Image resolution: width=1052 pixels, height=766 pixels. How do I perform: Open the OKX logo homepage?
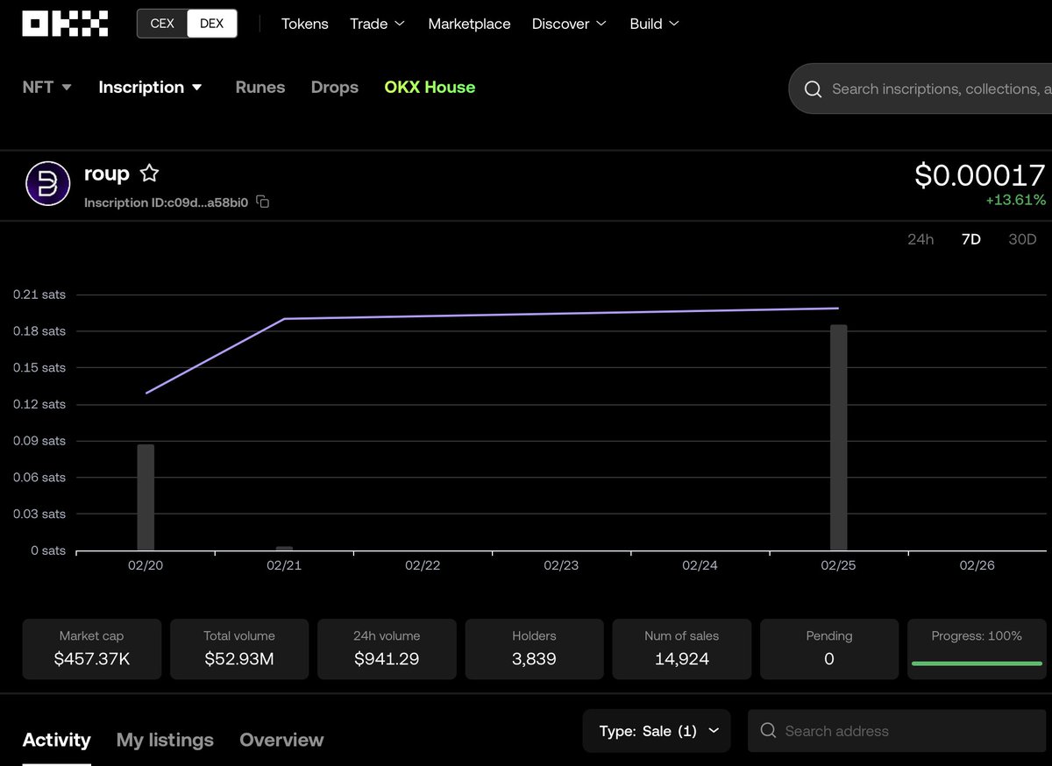coord(65,24)
